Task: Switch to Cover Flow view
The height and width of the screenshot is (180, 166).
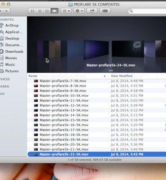Action: pyautogui.click(x=55, y=11)
